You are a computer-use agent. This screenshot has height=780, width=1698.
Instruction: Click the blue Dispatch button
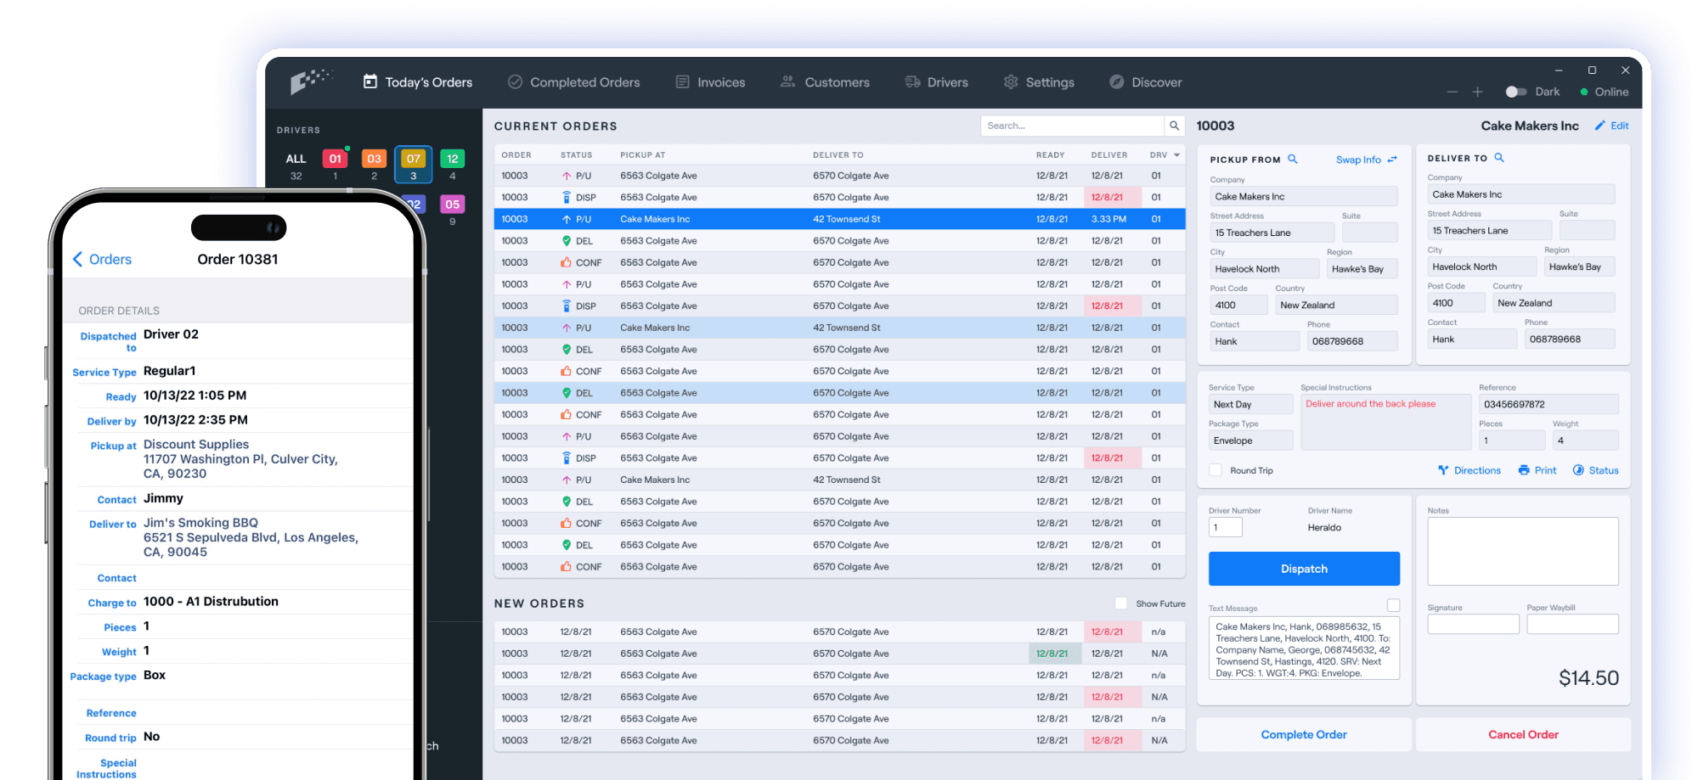tap(1304, 569)
